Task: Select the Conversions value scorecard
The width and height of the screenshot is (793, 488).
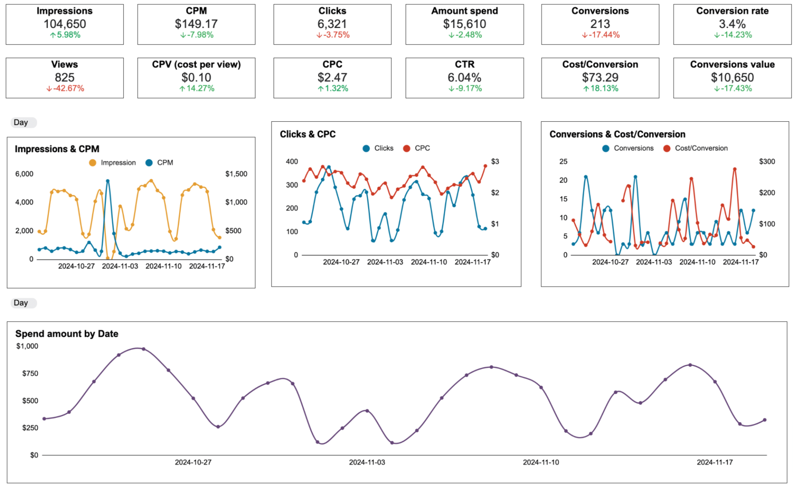Action: [x=732, y=77]
